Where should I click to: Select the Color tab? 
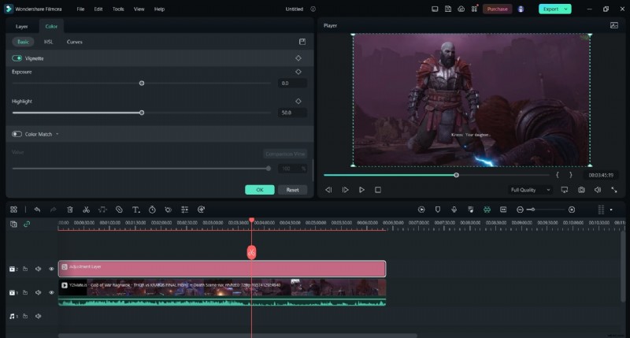coord(51,27)
